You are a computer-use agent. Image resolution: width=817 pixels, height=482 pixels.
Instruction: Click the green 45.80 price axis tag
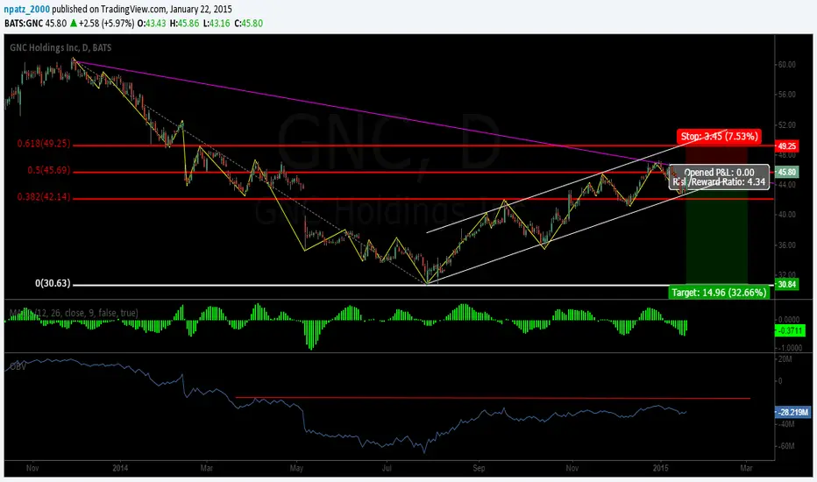(787, 172)
